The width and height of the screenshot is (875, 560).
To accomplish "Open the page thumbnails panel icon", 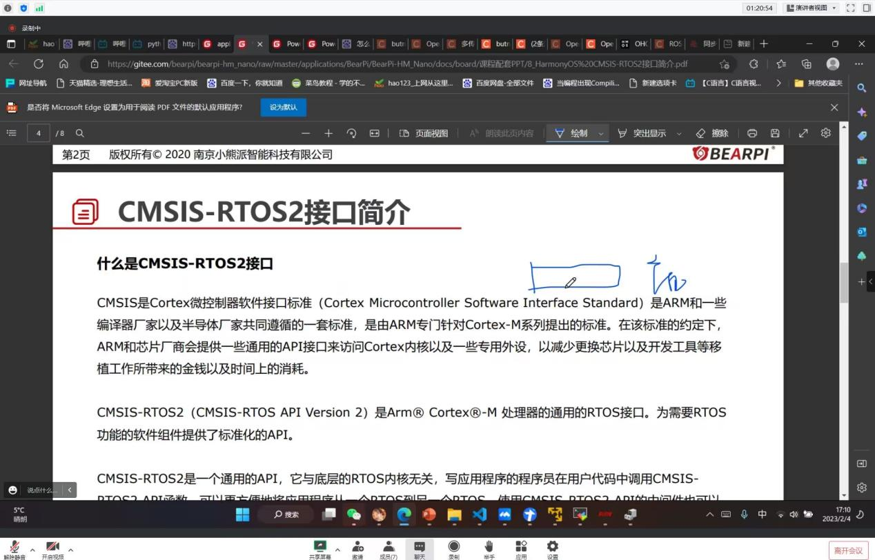I will [11, 132].
